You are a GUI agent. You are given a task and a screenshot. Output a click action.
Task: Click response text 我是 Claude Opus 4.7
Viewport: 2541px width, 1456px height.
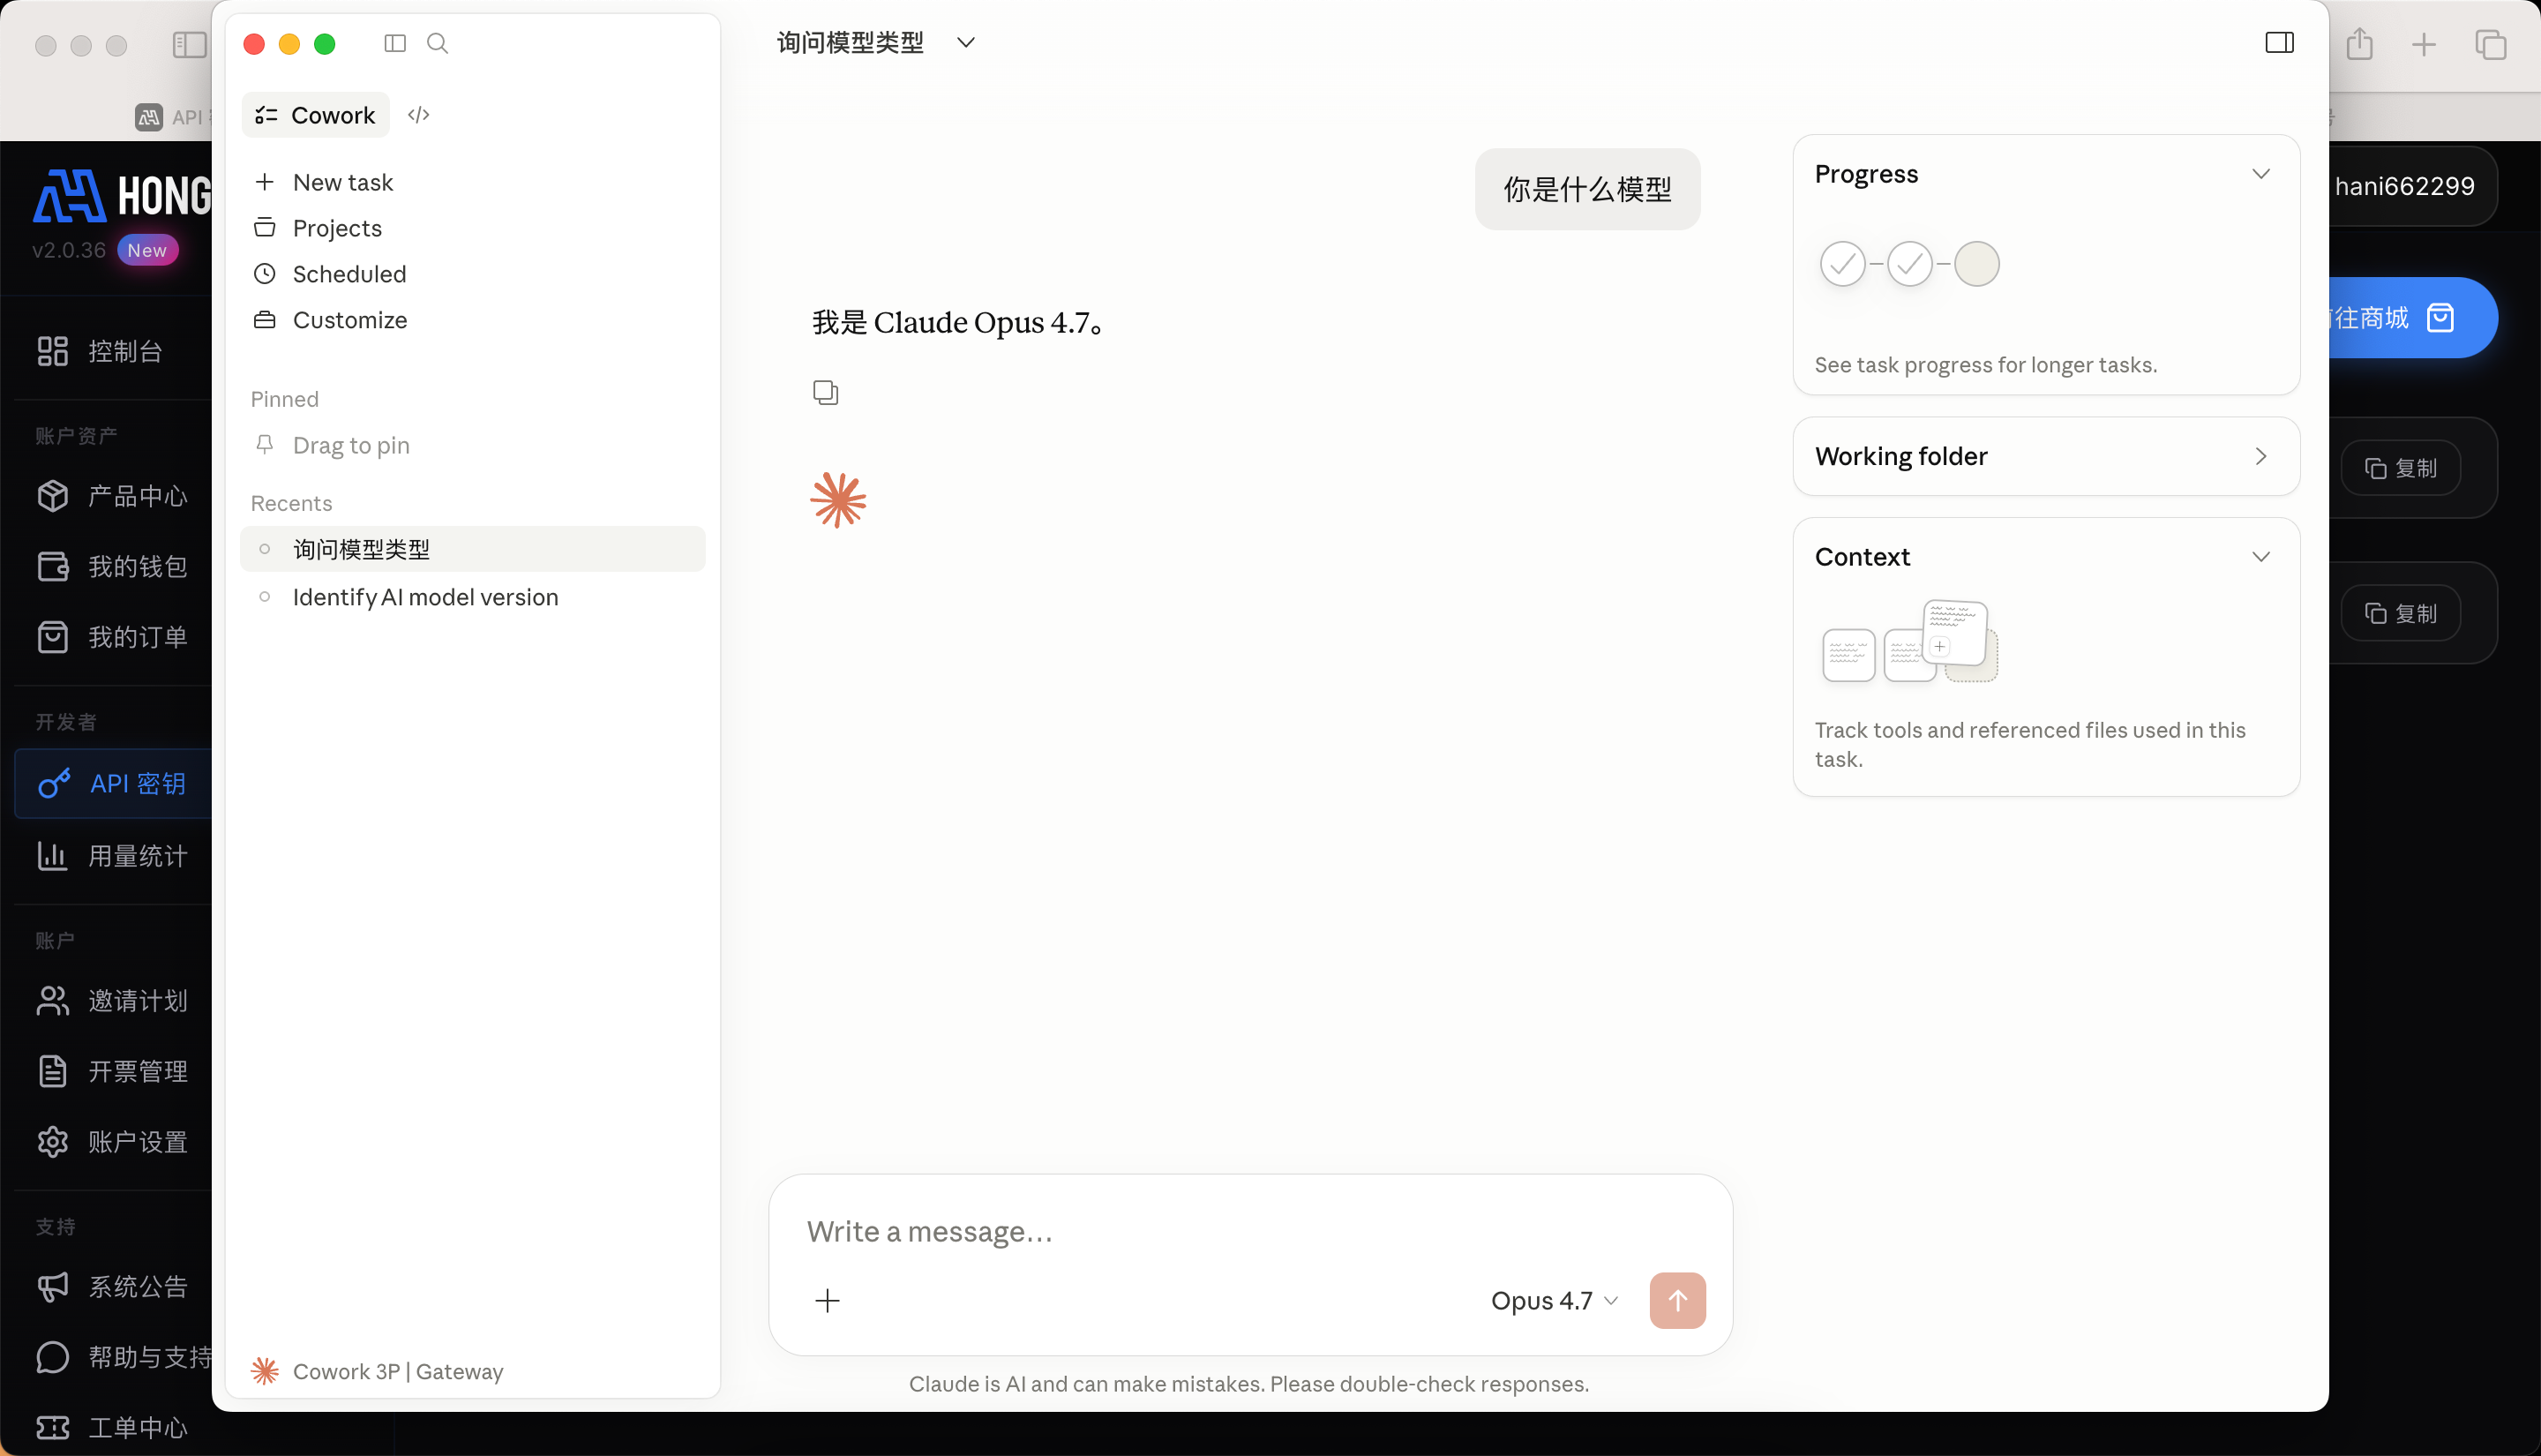coord(957,323)
